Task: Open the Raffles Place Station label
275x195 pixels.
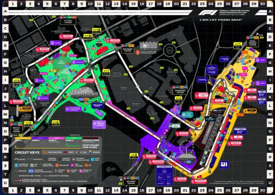Action: 16,128
